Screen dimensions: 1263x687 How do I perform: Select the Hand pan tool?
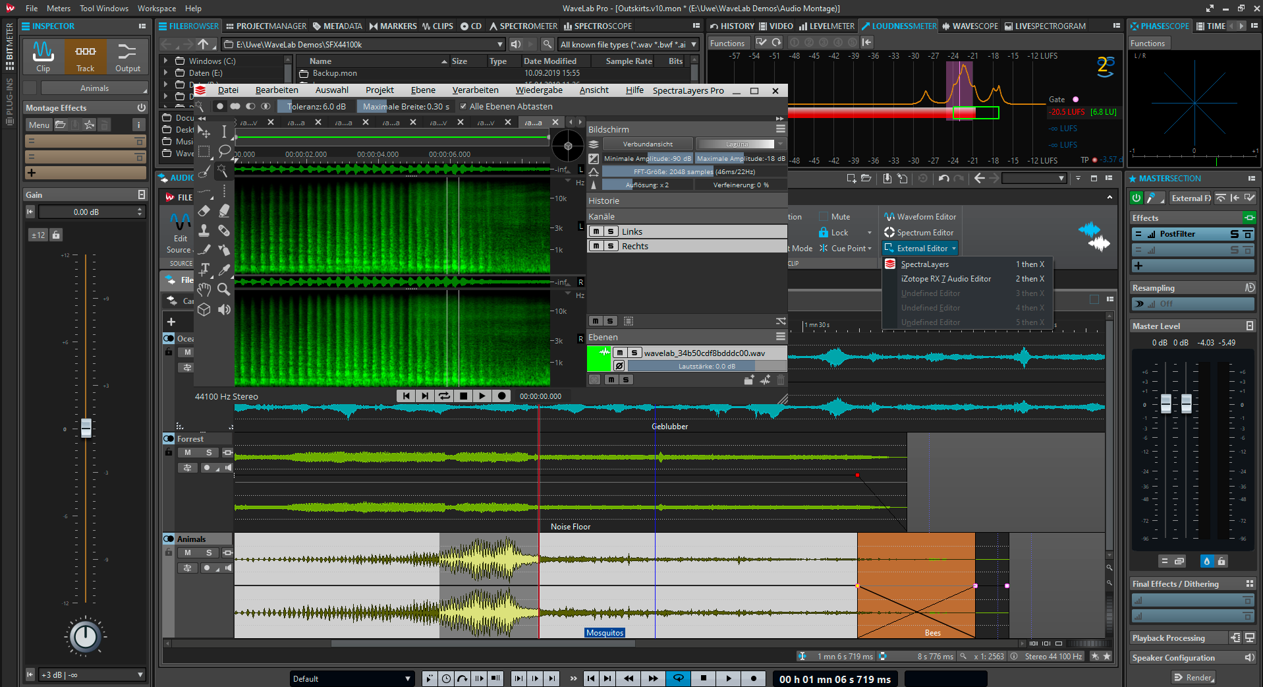(x=204, y=290)
